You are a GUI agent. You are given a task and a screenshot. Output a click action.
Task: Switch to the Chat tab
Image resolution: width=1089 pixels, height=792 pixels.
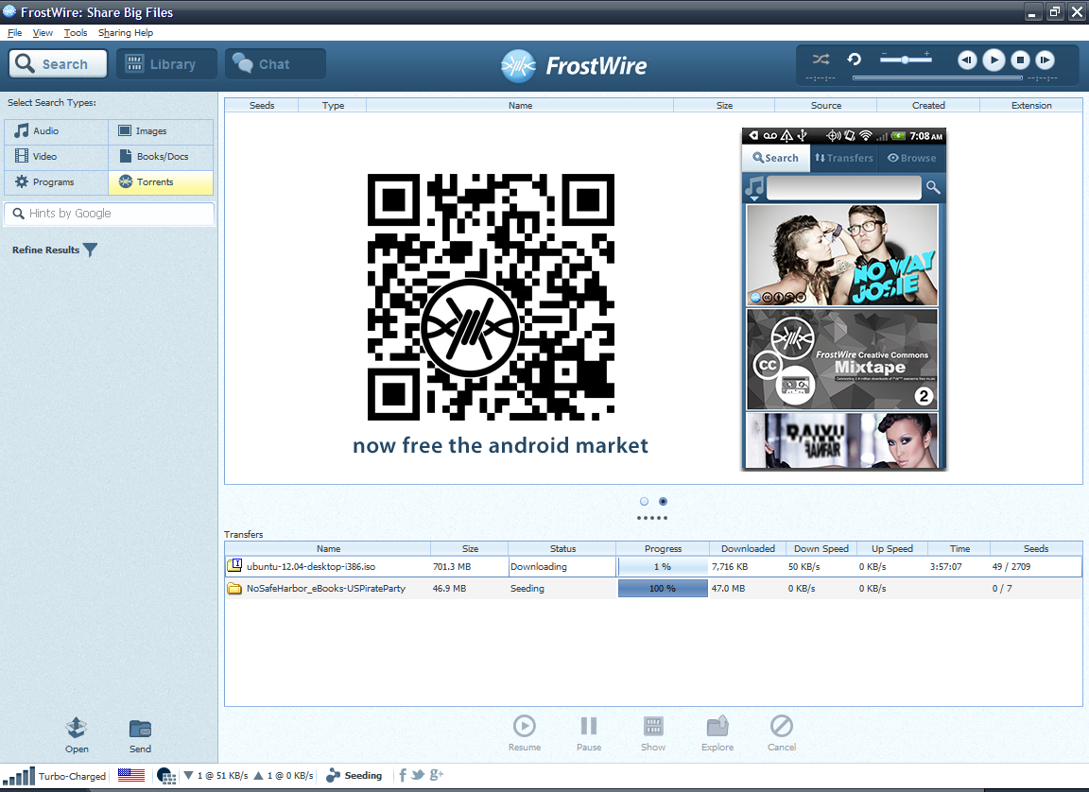(275, 64)
